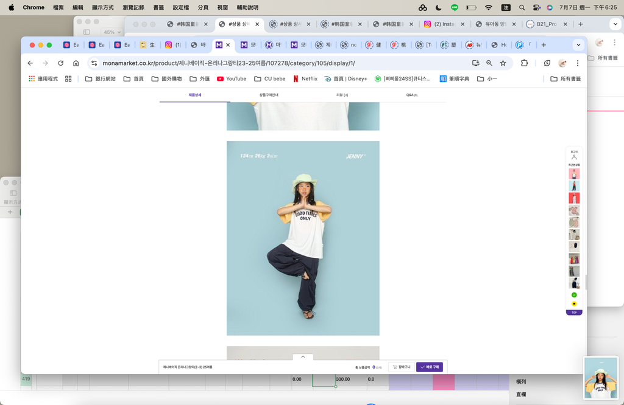Open the 國外購物 bookmarks folder
The height and width of the screenshot is (405, 624).
coord(167,78)
